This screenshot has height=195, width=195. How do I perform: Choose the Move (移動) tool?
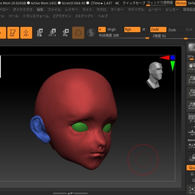[x=39, y=33]
